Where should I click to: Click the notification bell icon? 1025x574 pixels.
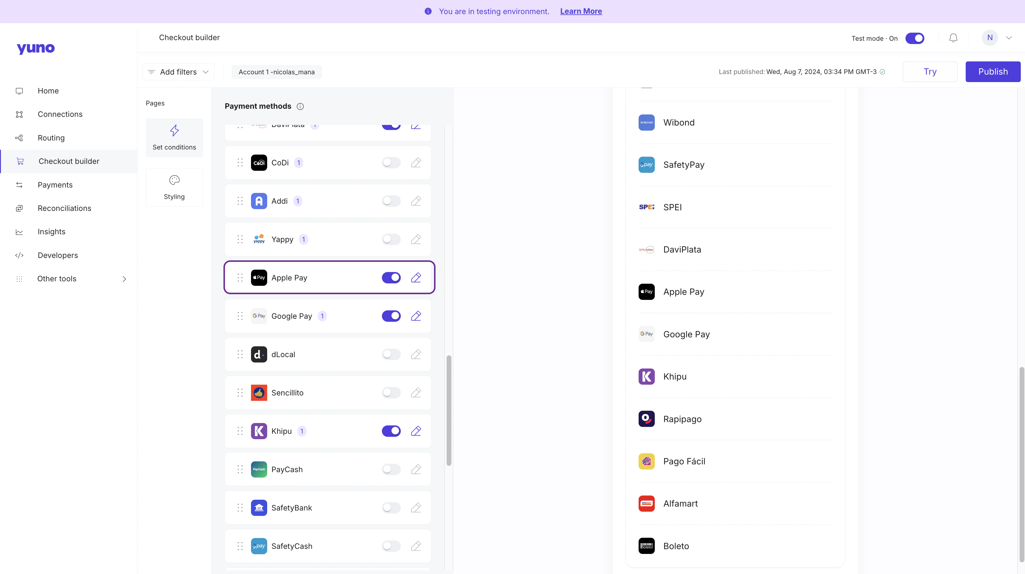pos(953,38)
